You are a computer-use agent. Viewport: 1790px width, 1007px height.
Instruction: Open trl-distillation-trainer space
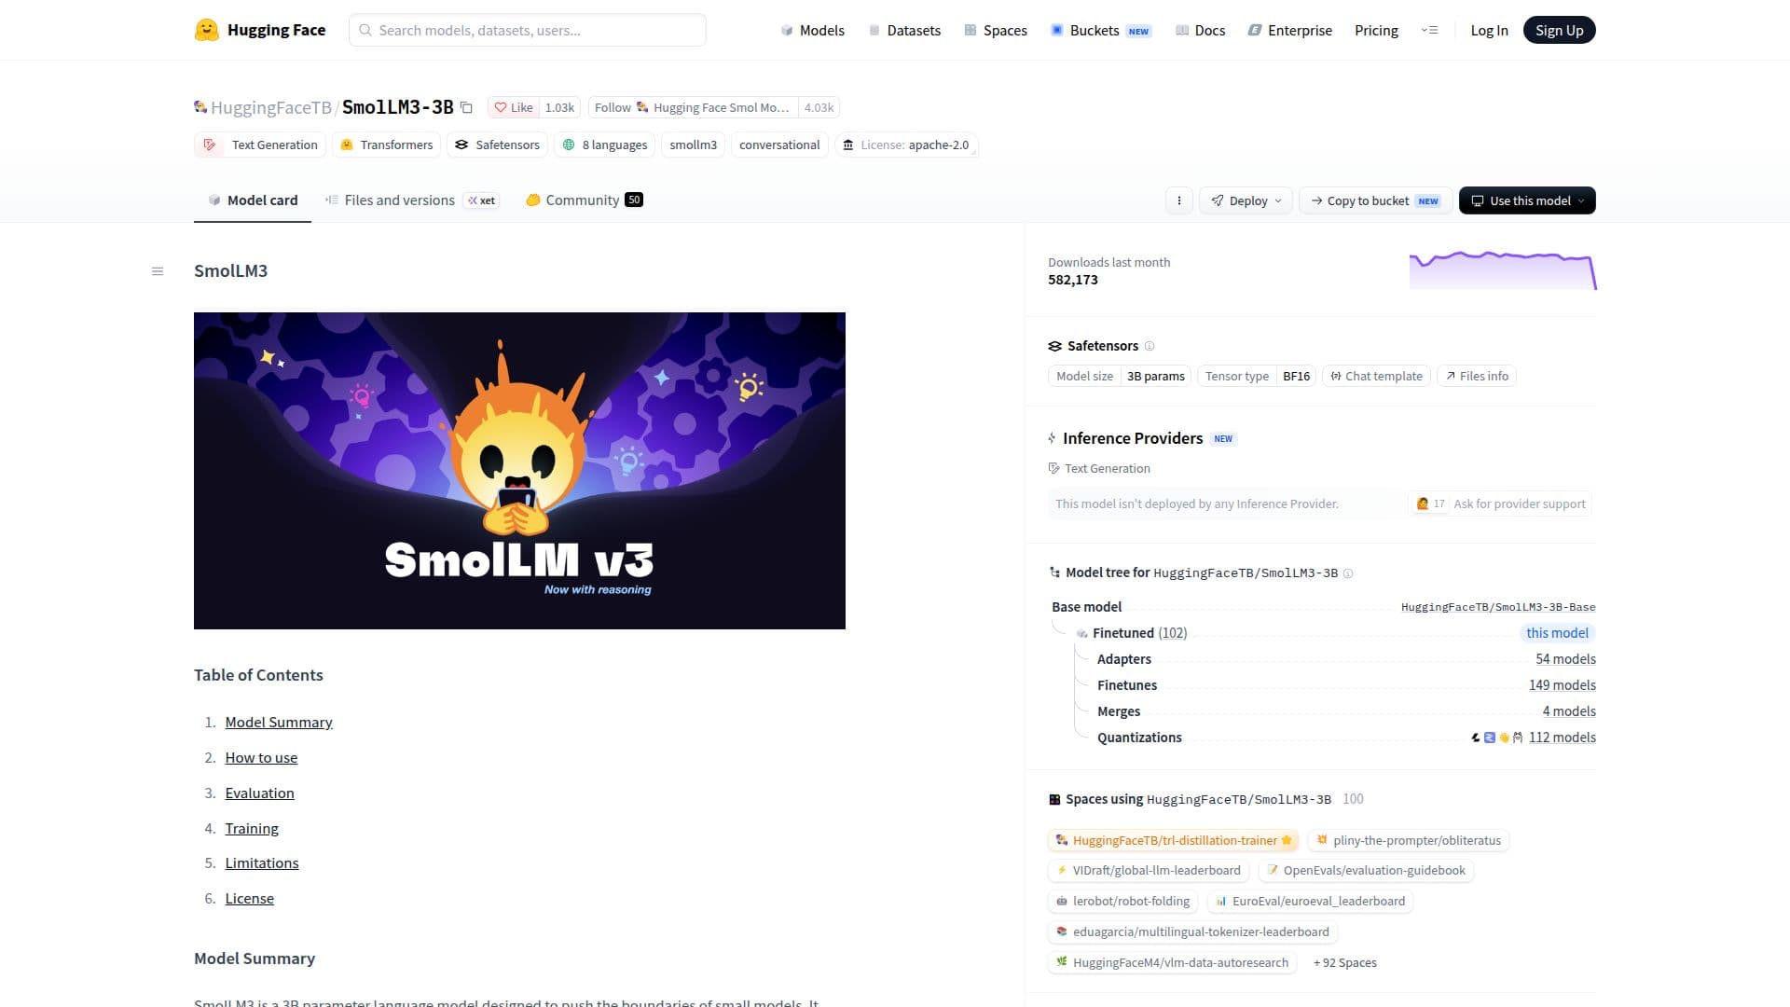1173,840
